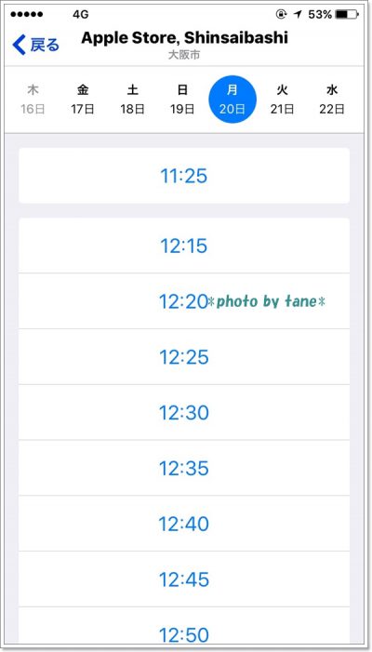372x652 pixels.
Task: Tap greyed-out Thursday the 16th
Action: click(x=33, y=100)
